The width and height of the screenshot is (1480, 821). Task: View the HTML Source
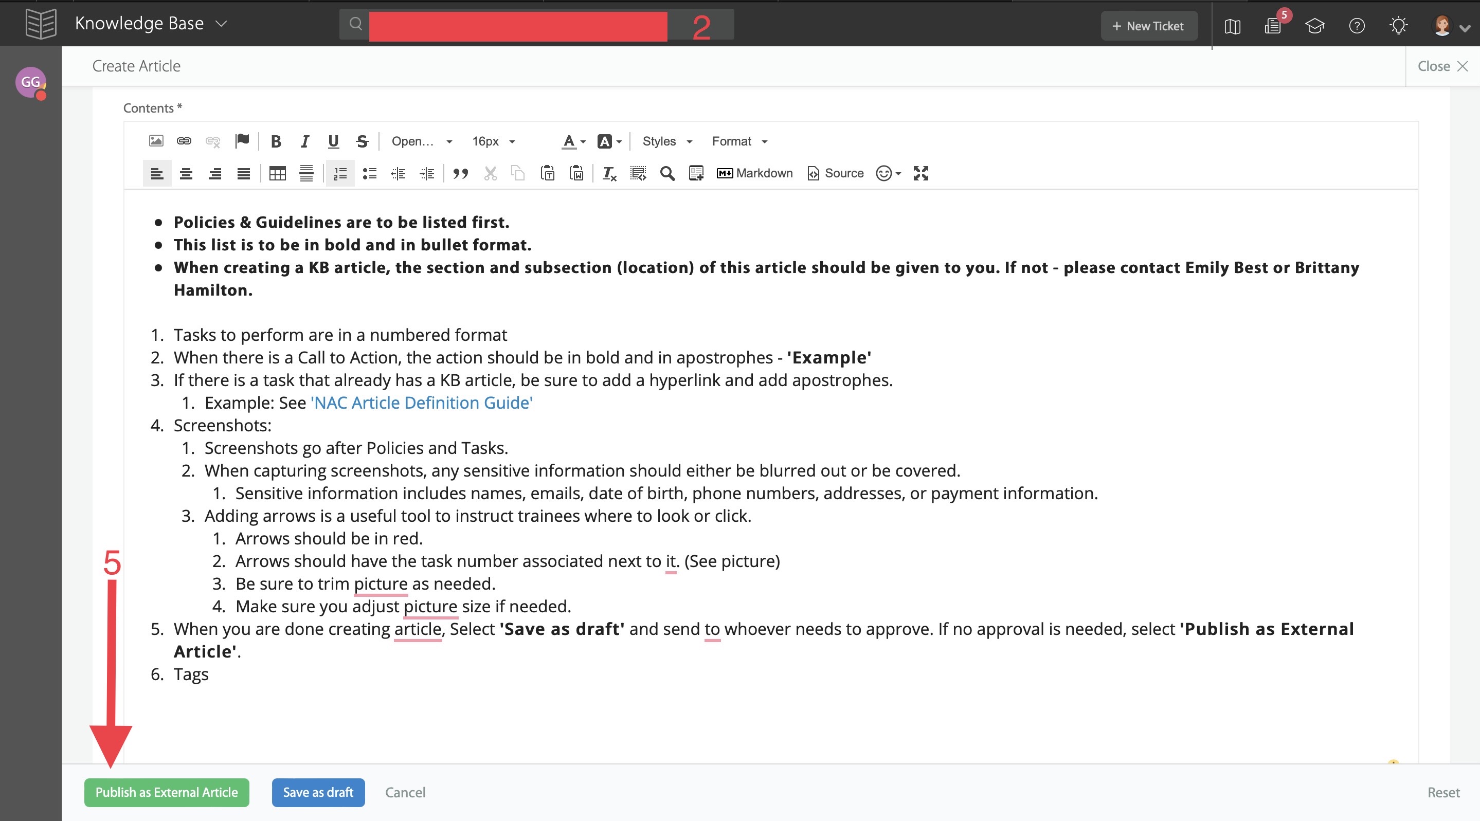coord(835,174)
